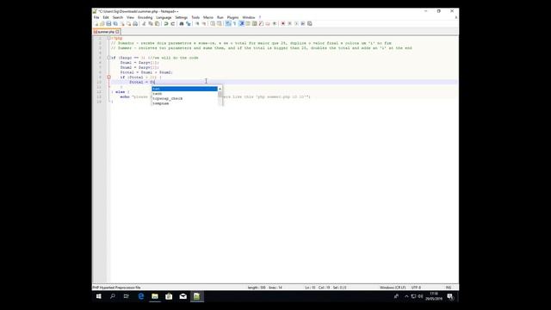Click the Save Recorded Macro icon
Image resolution: width=551 pixels, height=310 pixels.
click(310, 23)
